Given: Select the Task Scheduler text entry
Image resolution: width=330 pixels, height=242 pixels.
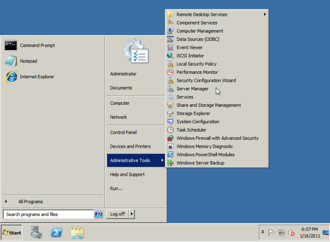Looking at the screenshot, I should coord(191,130).
